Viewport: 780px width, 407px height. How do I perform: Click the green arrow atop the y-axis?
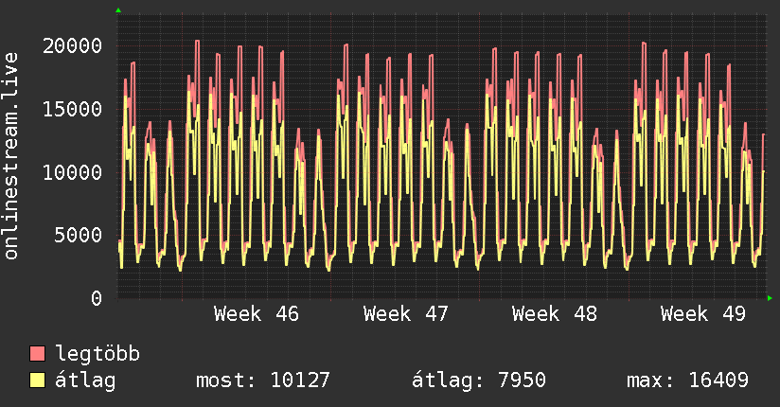118,10
